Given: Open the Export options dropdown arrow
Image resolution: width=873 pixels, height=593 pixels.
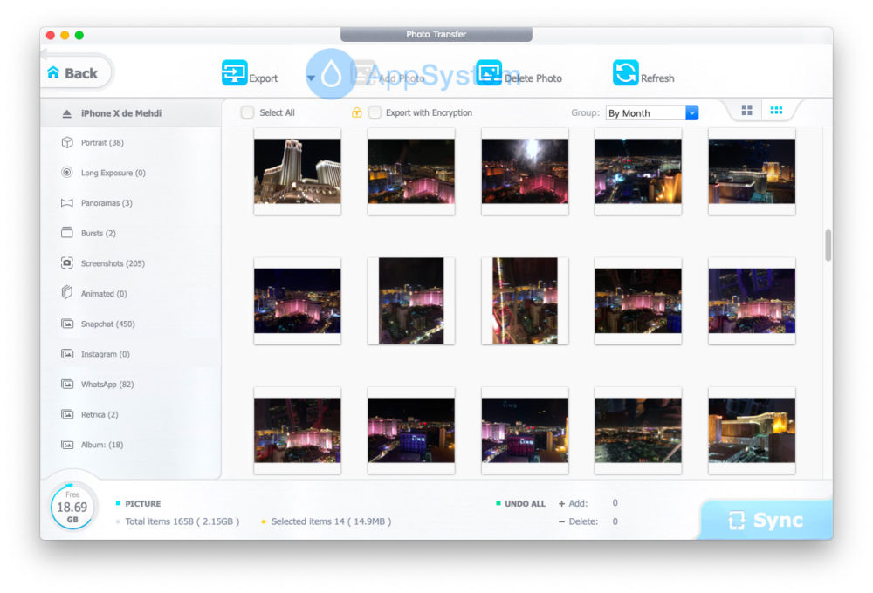Looking at the screenshot, I should point(311,78).
